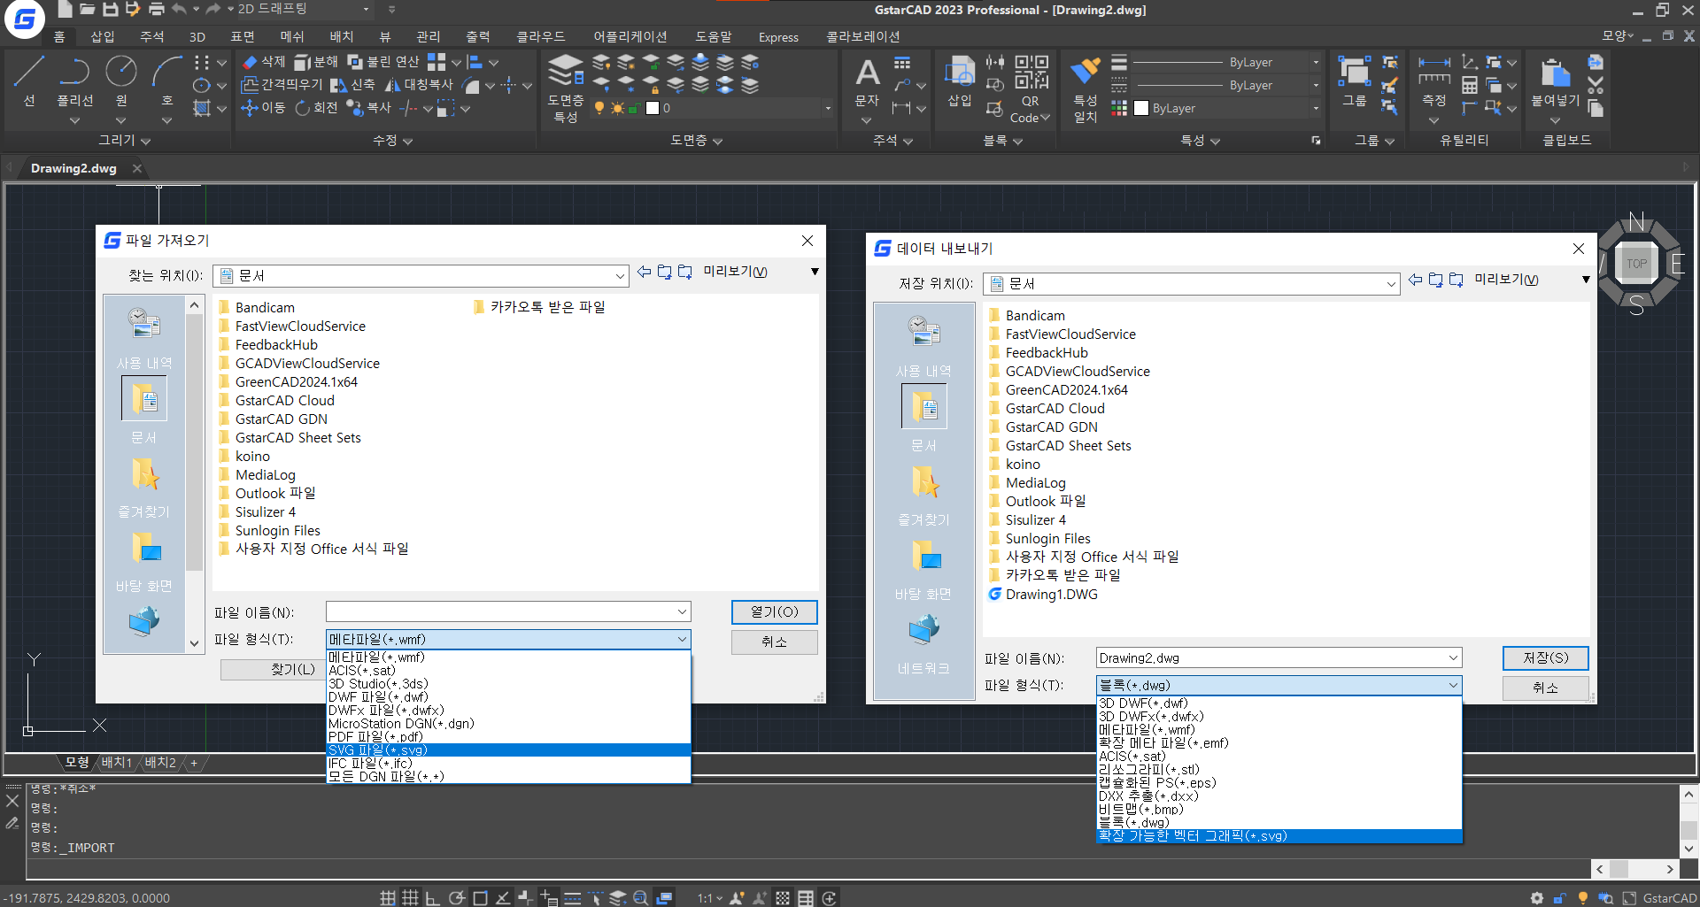Image resolution: width=1700 pixels, height=907 pixels.
Task: Switch to the 배치1 layout tab
Action: (x=116, y=762)
